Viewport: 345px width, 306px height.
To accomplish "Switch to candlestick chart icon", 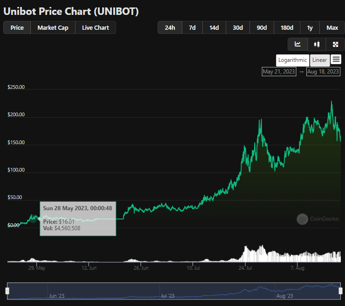I will coord(317,44).
